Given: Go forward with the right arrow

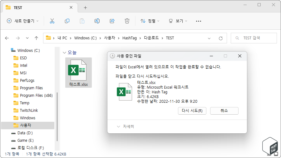Looking at the screenshot, I should [17, 38].
